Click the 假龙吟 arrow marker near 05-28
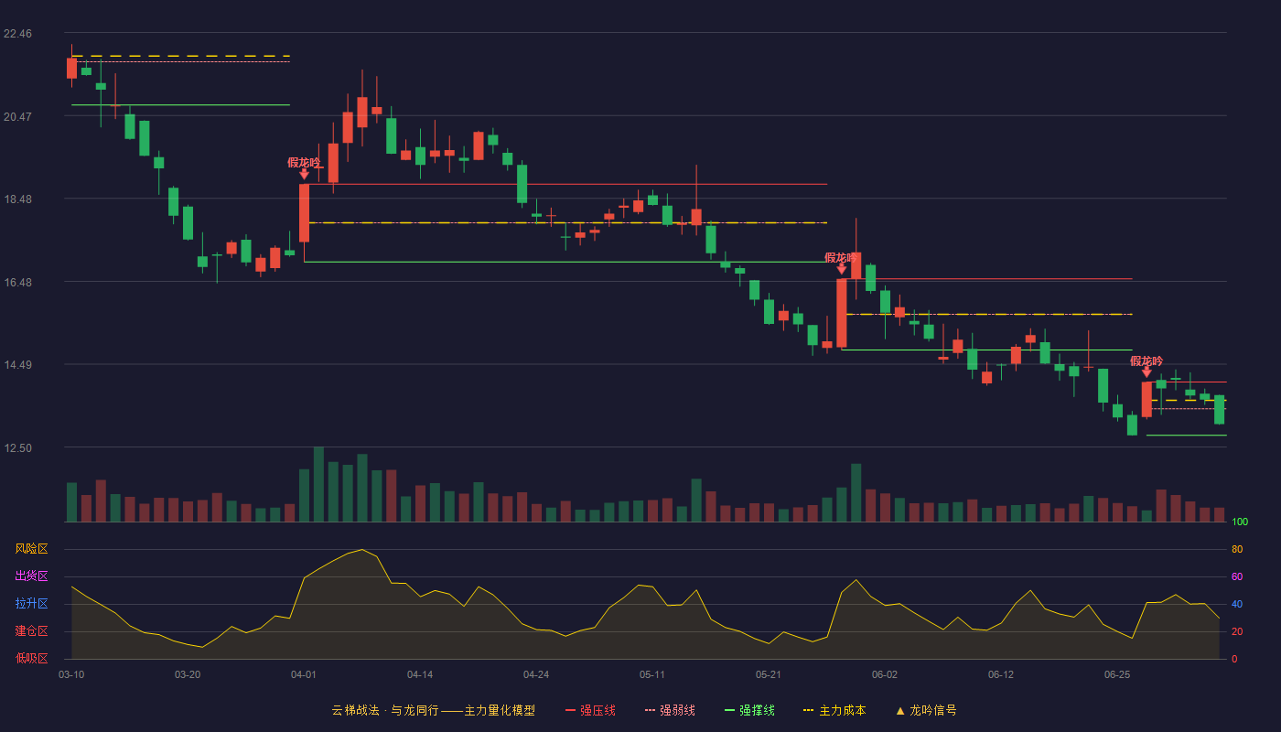The height and width of the screenshot is (732, 1281). pos(841,269)
